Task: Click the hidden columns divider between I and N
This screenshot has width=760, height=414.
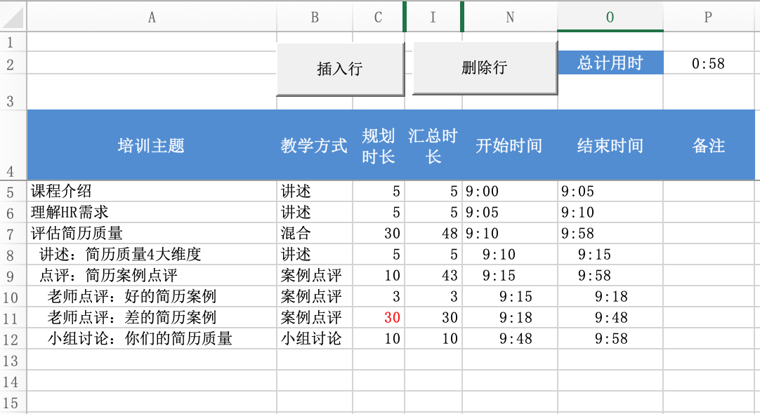Action: [x=462, y=17]
